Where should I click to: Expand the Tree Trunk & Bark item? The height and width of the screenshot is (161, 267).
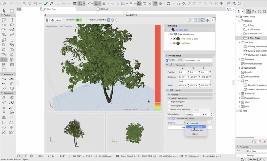171,39
